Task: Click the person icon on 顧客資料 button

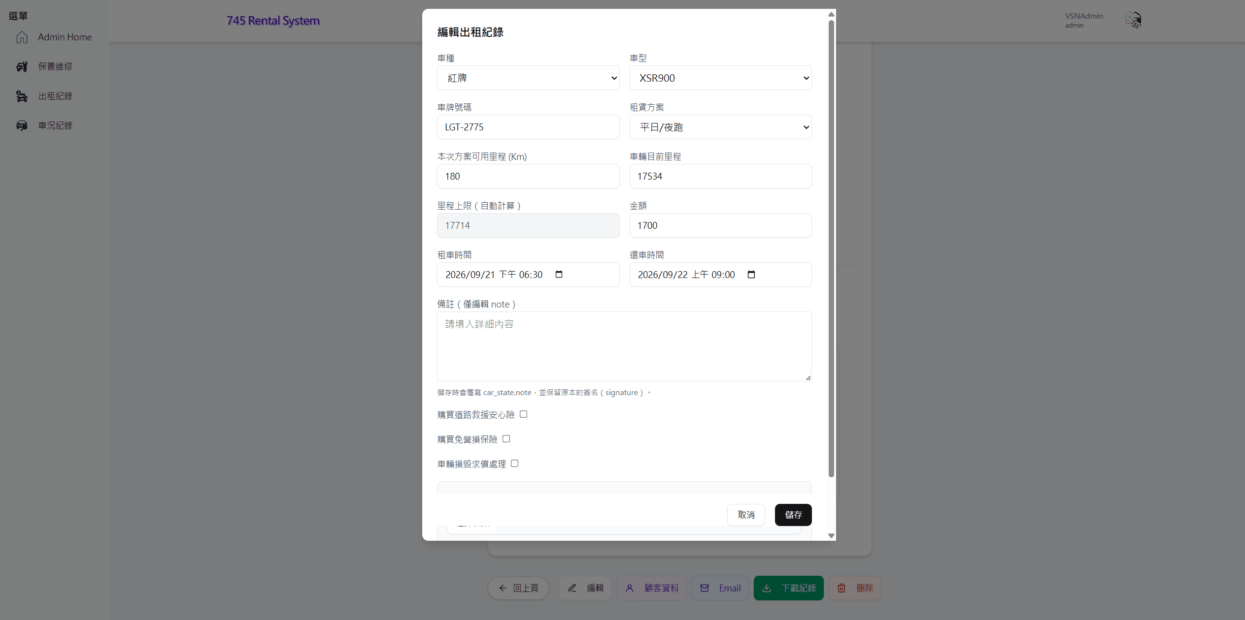Action: 630,588
